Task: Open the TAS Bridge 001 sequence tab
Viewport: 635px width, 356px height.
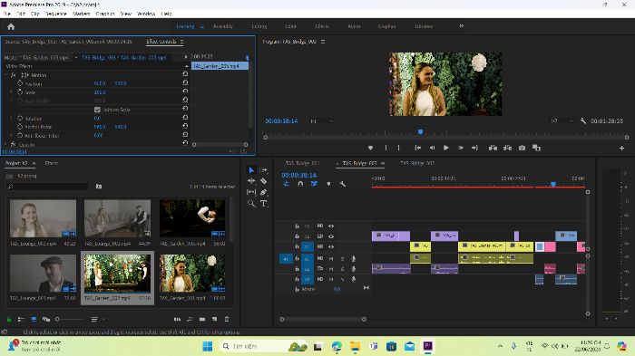Action: point(302,163)
